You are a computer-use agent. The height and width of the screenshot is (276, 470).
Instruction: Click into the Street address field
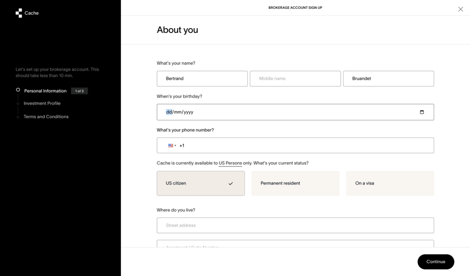(x=295, y=225)
